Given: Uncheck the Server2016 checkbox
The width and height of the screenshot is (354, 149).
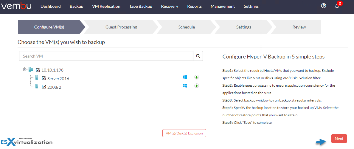Looking at the screenshot, I should (44, 78).
